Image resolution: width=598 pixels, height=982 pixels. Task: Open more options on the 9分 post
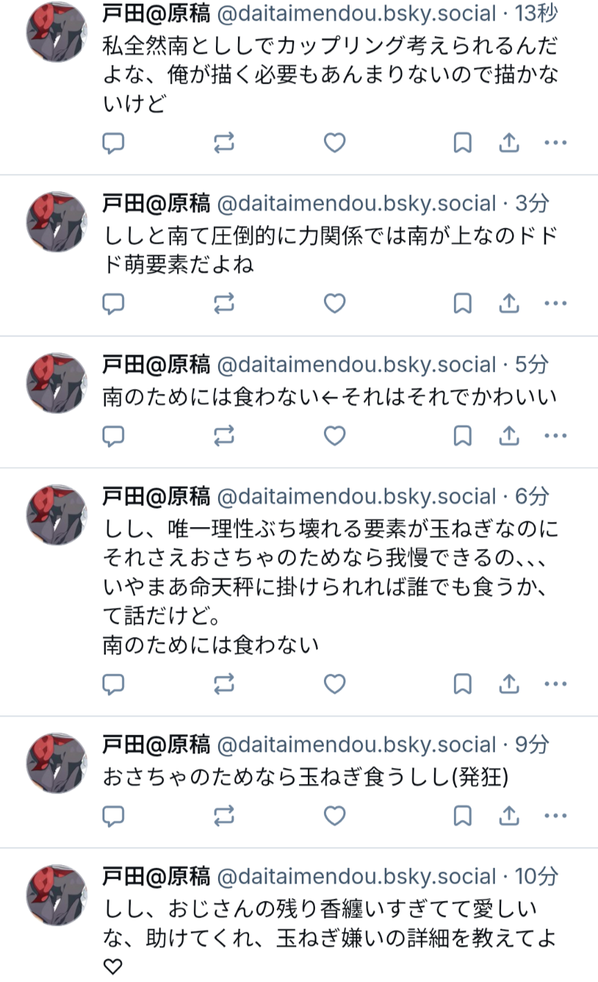pyautogui.click(x=555, y=816)
